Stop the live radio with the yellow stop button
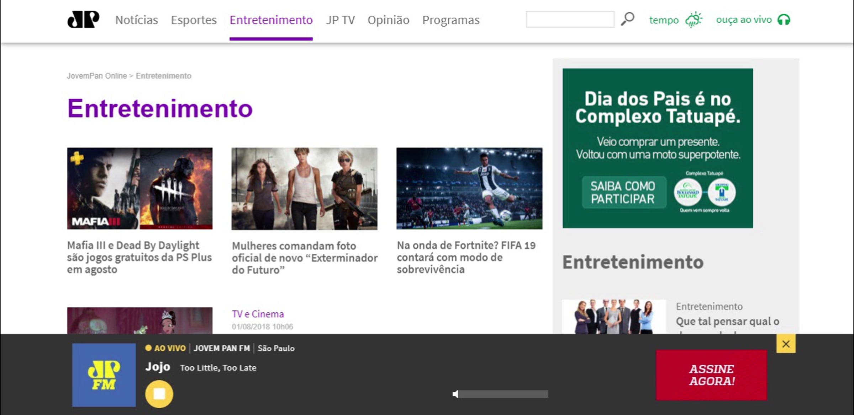The image size is (854, 415). [x=159, y=394]
